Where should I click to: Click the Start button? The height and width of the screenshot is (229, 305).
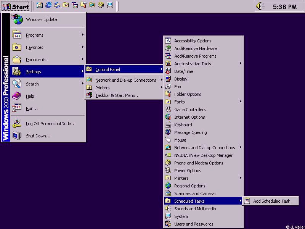click(x=15, y=6)
